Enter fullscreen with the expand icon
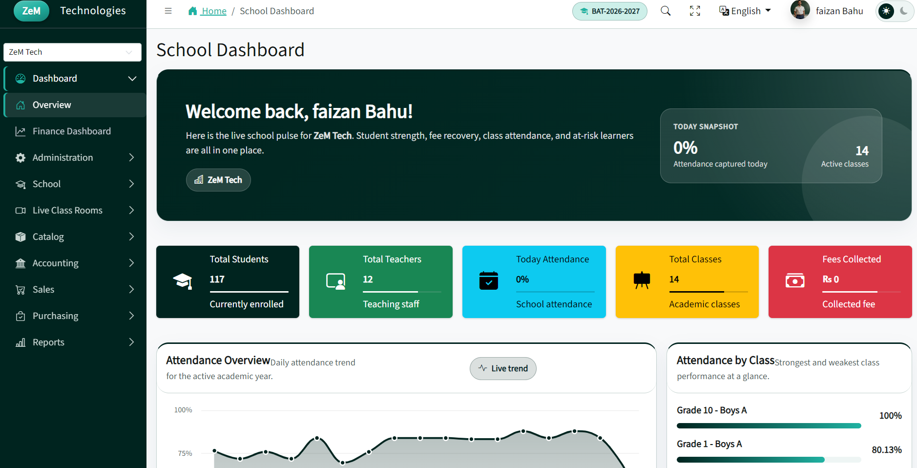Screen dimensions: 917x468 [695, 11]
